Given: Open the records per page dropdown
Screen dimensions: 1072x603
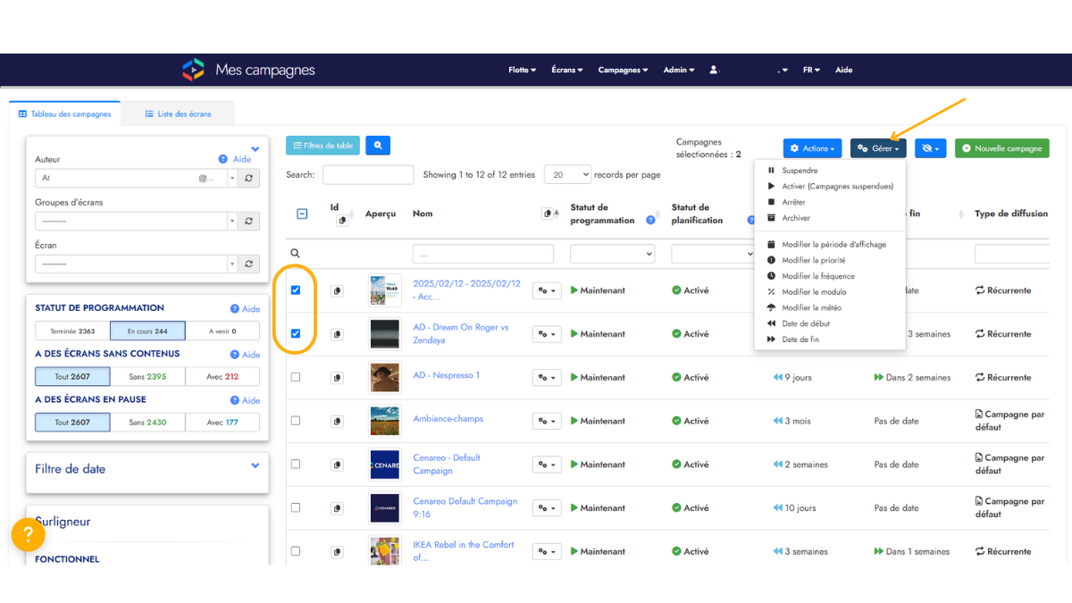Looking at the screenshot, I should click(567, 175).
